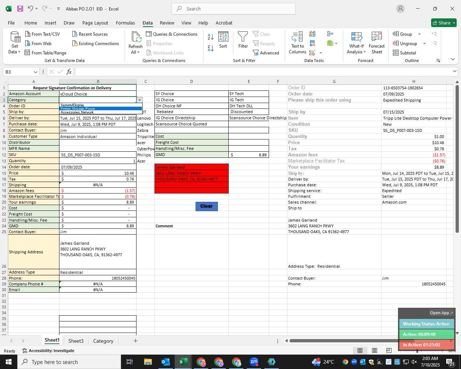Click the Remove Duplicates icon
This screenshot has height=369, width=461.
point(312,43)
